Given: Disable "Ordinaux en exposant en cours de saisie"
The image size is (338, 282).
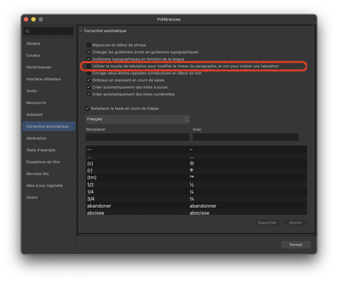Looking at the screenshot, I should (x=88, y=80).
